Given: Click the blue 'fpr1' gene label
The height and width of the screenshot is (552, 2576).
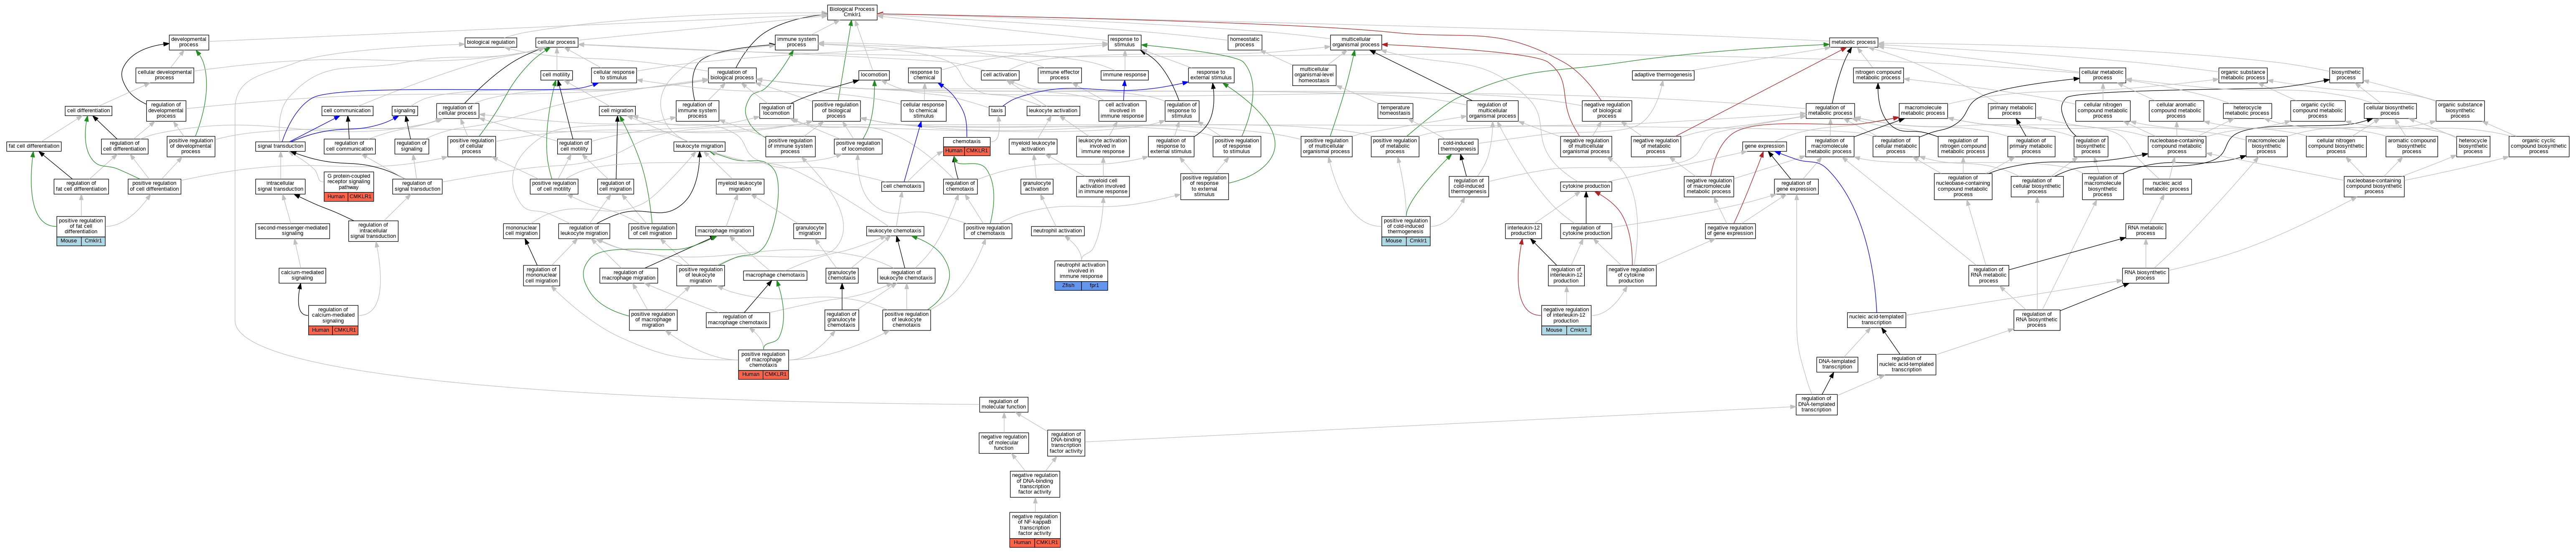Looking at the screenshot, I should point(1094,285).
